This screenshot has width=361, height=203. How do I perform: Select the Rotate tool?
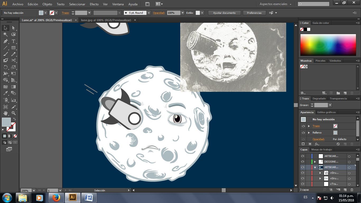(x=6, y=67)
